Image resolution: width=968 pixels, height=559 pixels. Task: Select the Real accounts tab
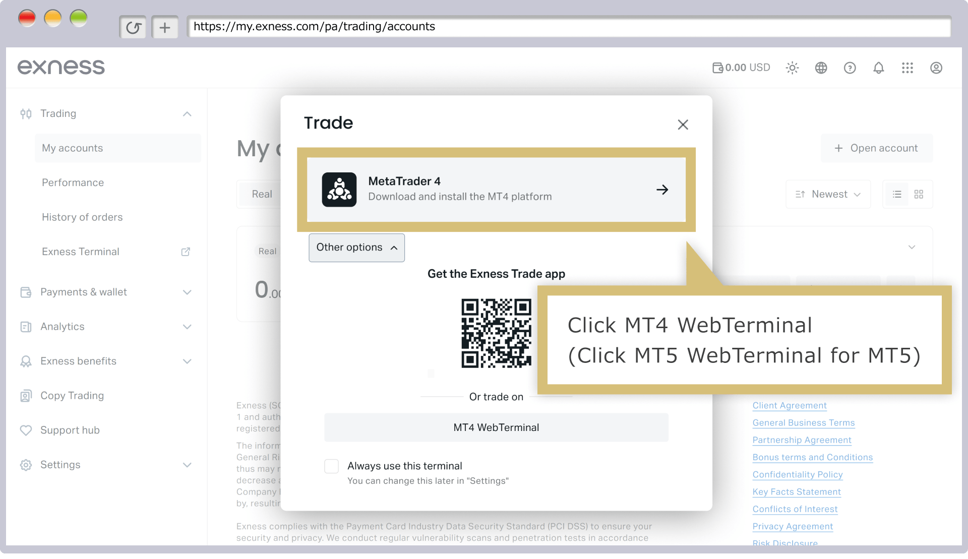(262, 194)
